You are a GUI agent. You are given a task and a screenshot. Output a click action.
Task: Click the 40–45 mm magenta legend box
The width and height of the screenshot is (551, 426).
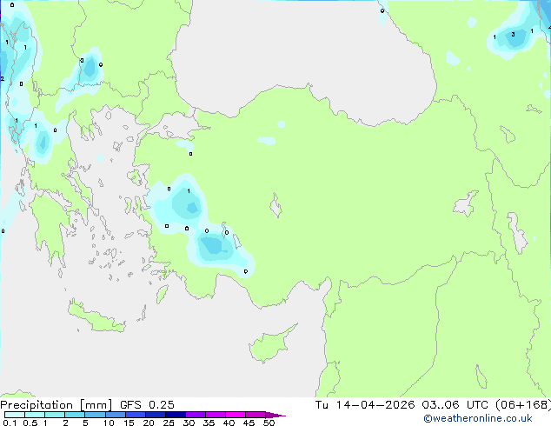point(236,415)
